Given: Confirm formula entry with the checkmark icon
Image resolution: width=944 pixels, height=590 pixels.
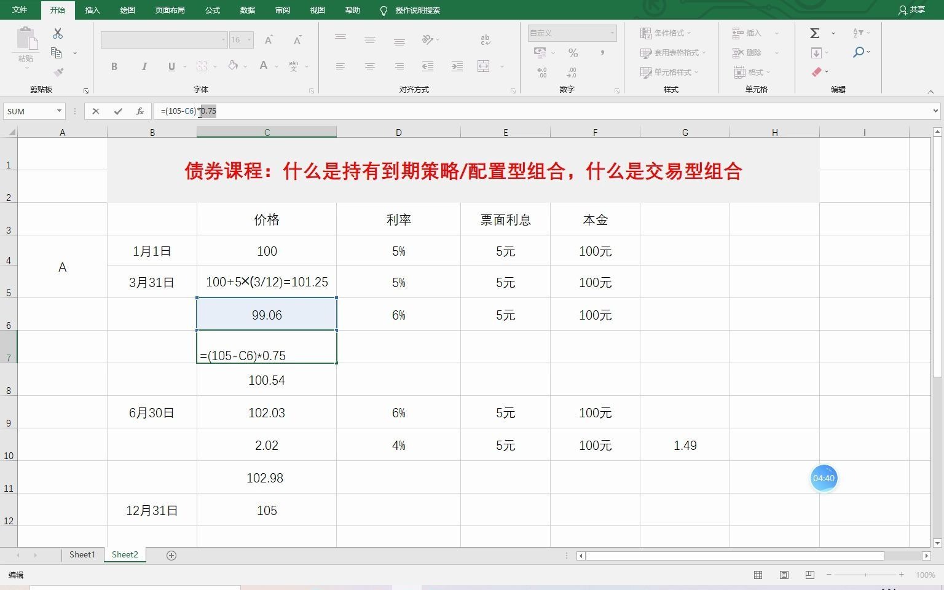Looking at the screenshot, I should point(118,111).
